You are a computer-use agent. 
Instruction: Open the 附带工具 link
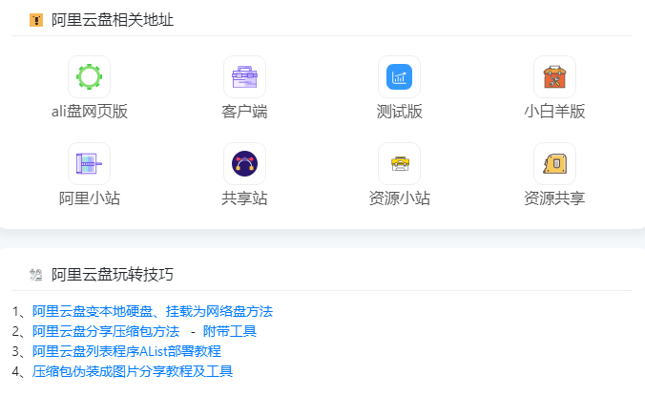click(x=230, y=331)
